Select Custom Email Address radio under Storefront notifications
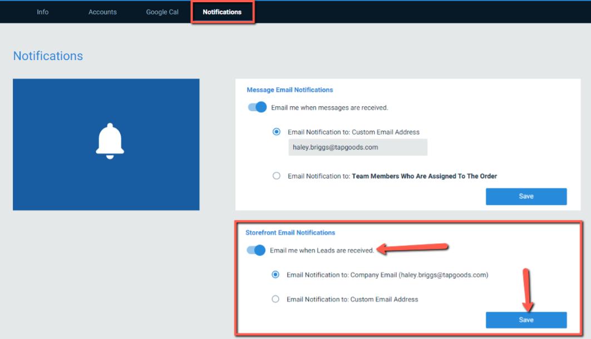This screenshot has width=591, height=339. (x=275, y=299)
